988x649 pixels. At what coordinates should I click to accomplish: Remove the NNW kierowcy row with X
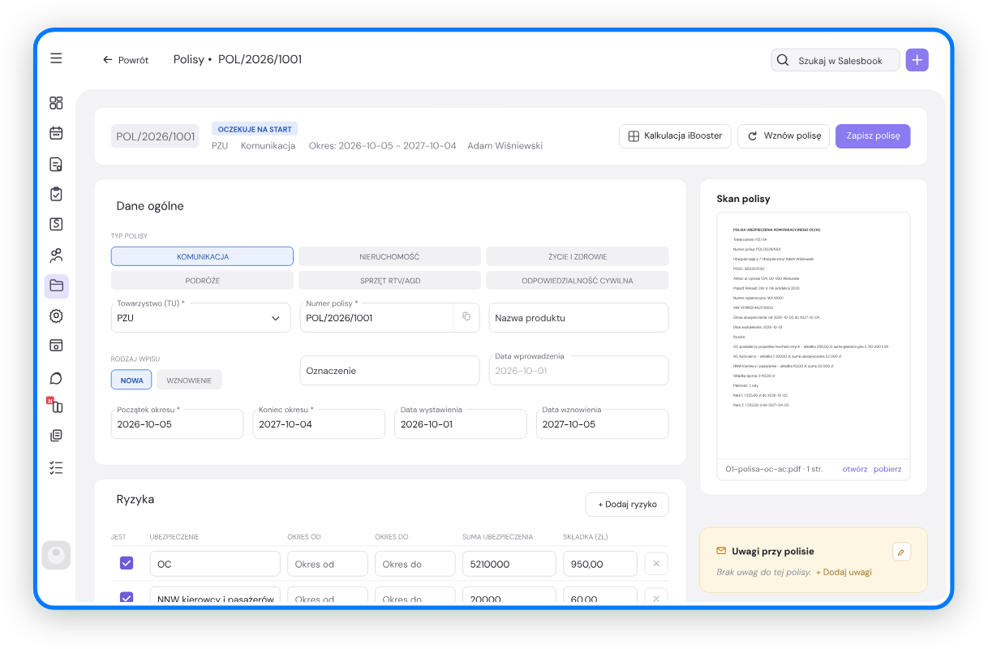click(656, 598)
